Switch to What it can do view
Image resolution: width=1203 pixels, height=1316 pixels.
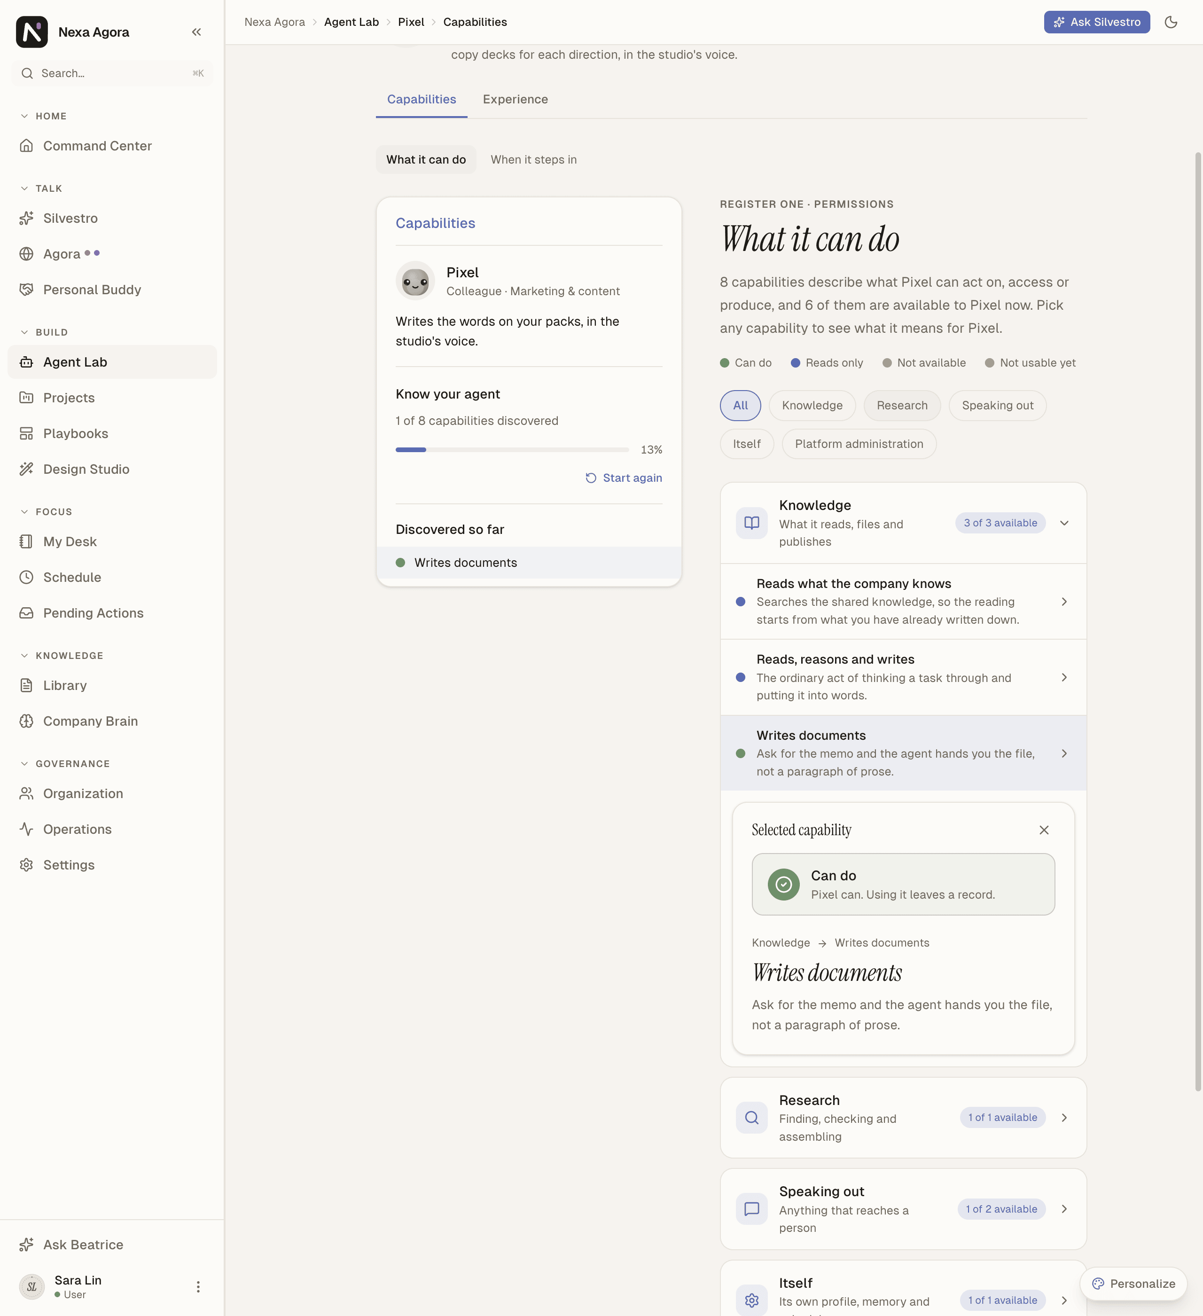pyautogui.click(x=426, y=160)
